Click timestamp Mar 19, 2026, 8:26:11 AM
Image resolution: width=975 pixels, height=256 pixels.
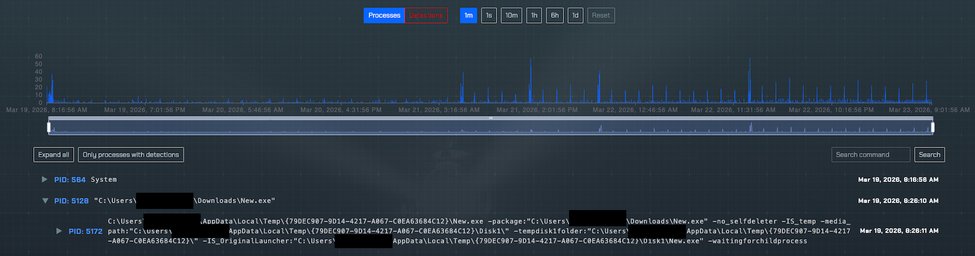[899, 231]
